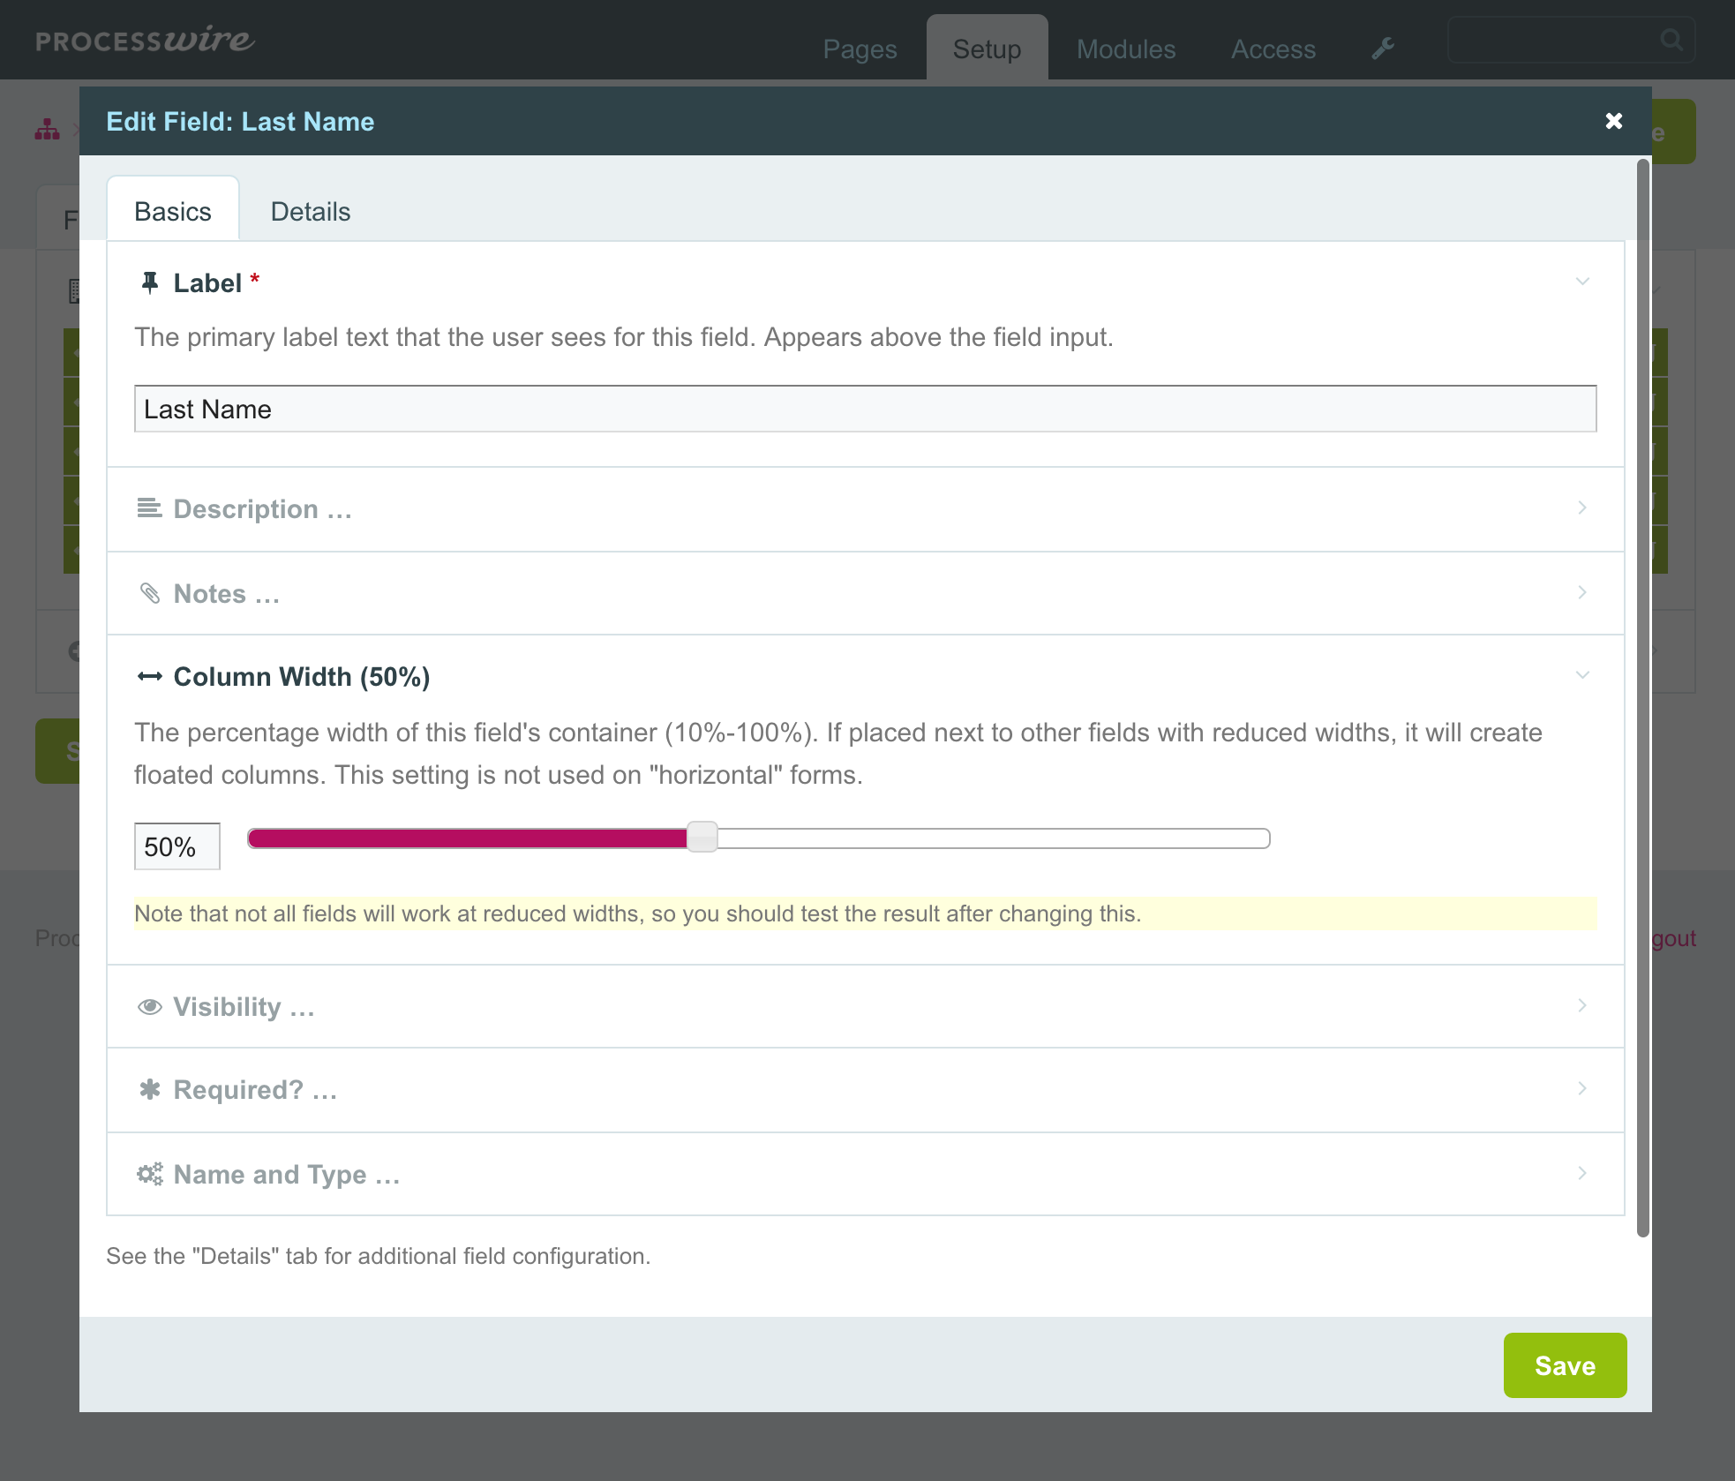The image size is (1735, 1481).
Task: Click the unfilled slider track
Action: point(994,838)
